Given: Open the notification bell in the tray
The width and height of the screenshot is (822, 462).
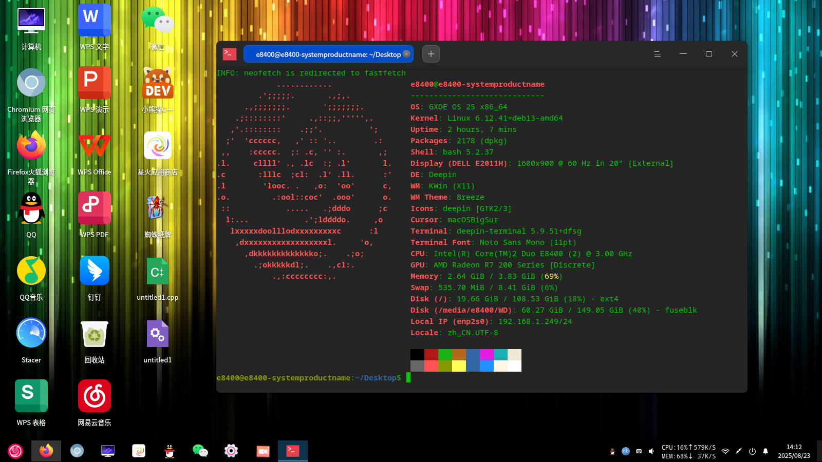Looking at the screenshot, I should pyautogui.click(x=765, y=451).
